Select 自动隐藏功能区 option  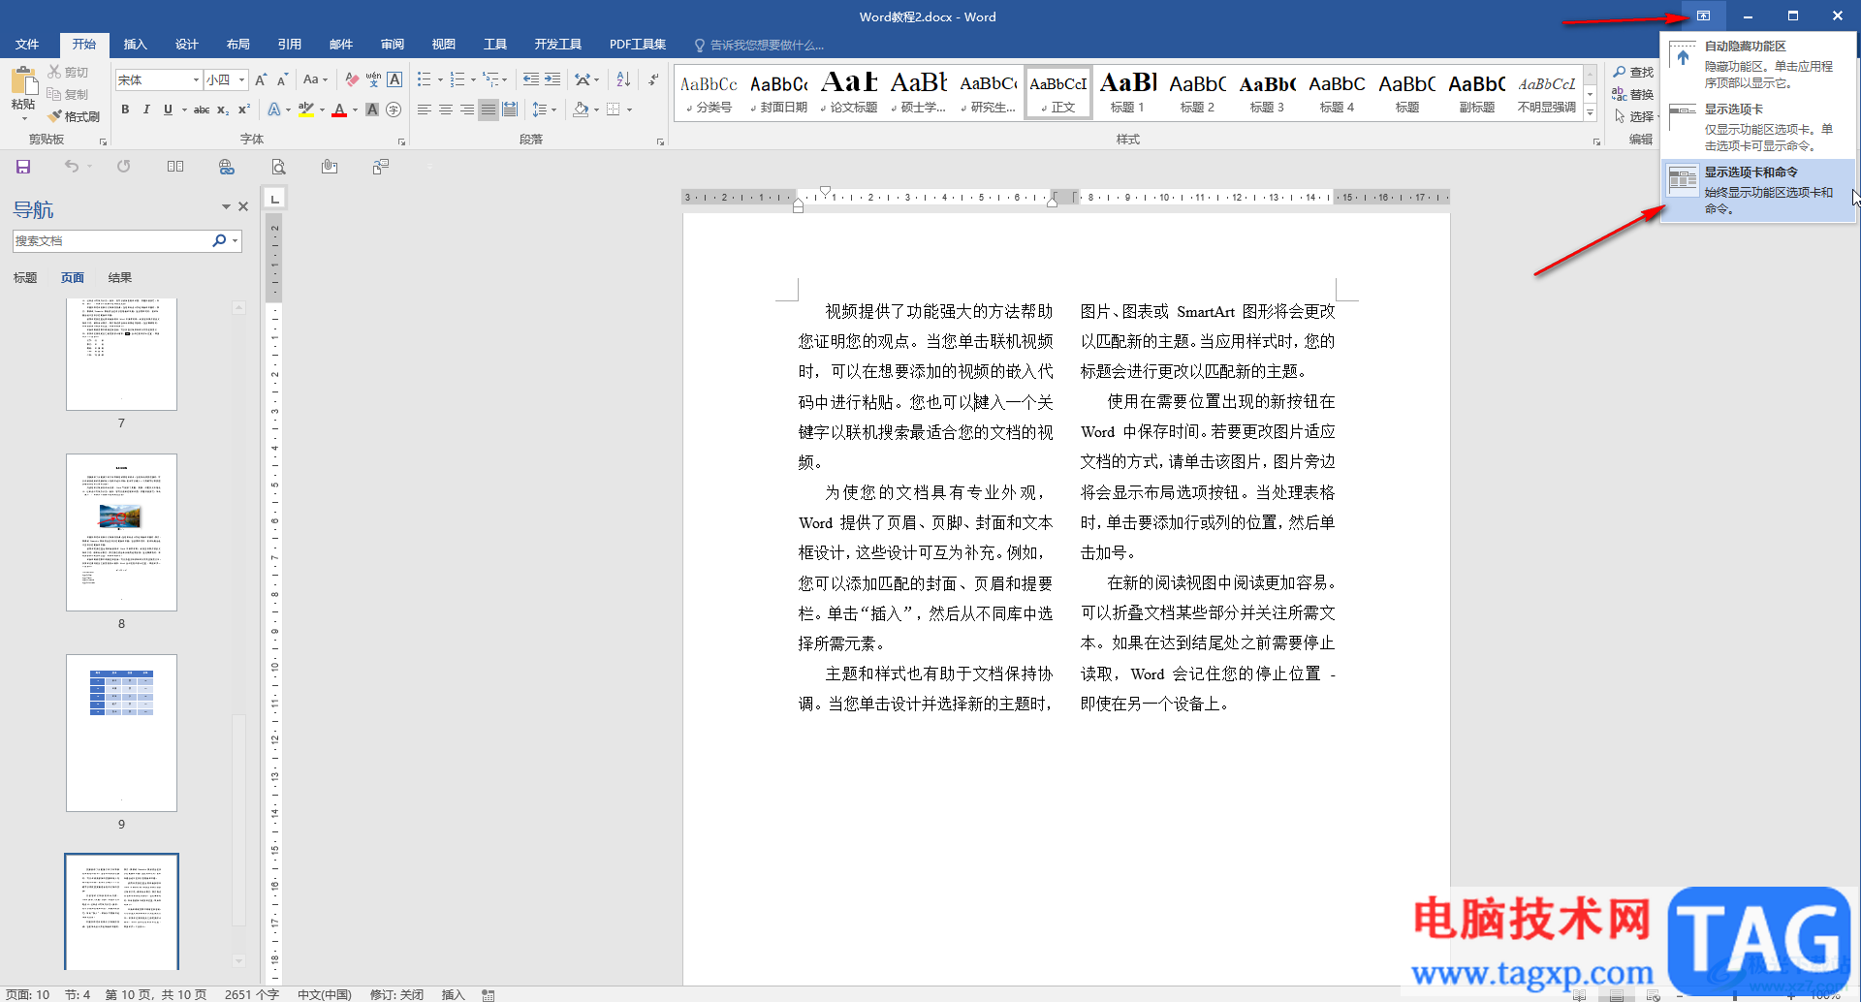coord(1758,64)
